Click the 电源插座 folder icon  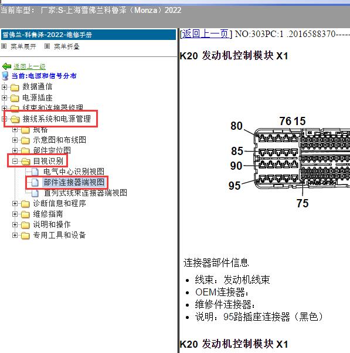(15, 98)
